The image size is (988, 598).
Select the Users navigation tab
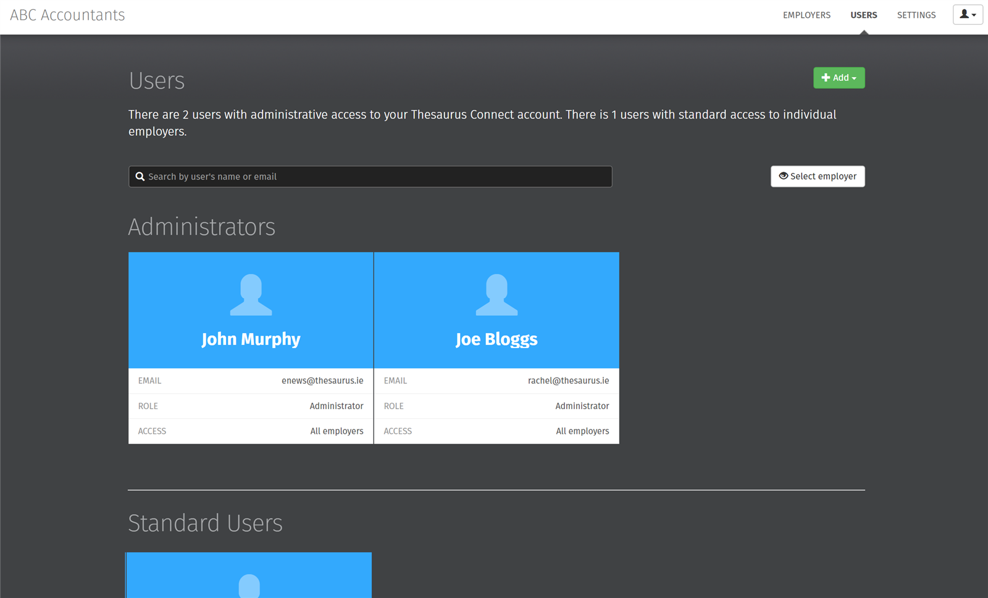point(863,15)
